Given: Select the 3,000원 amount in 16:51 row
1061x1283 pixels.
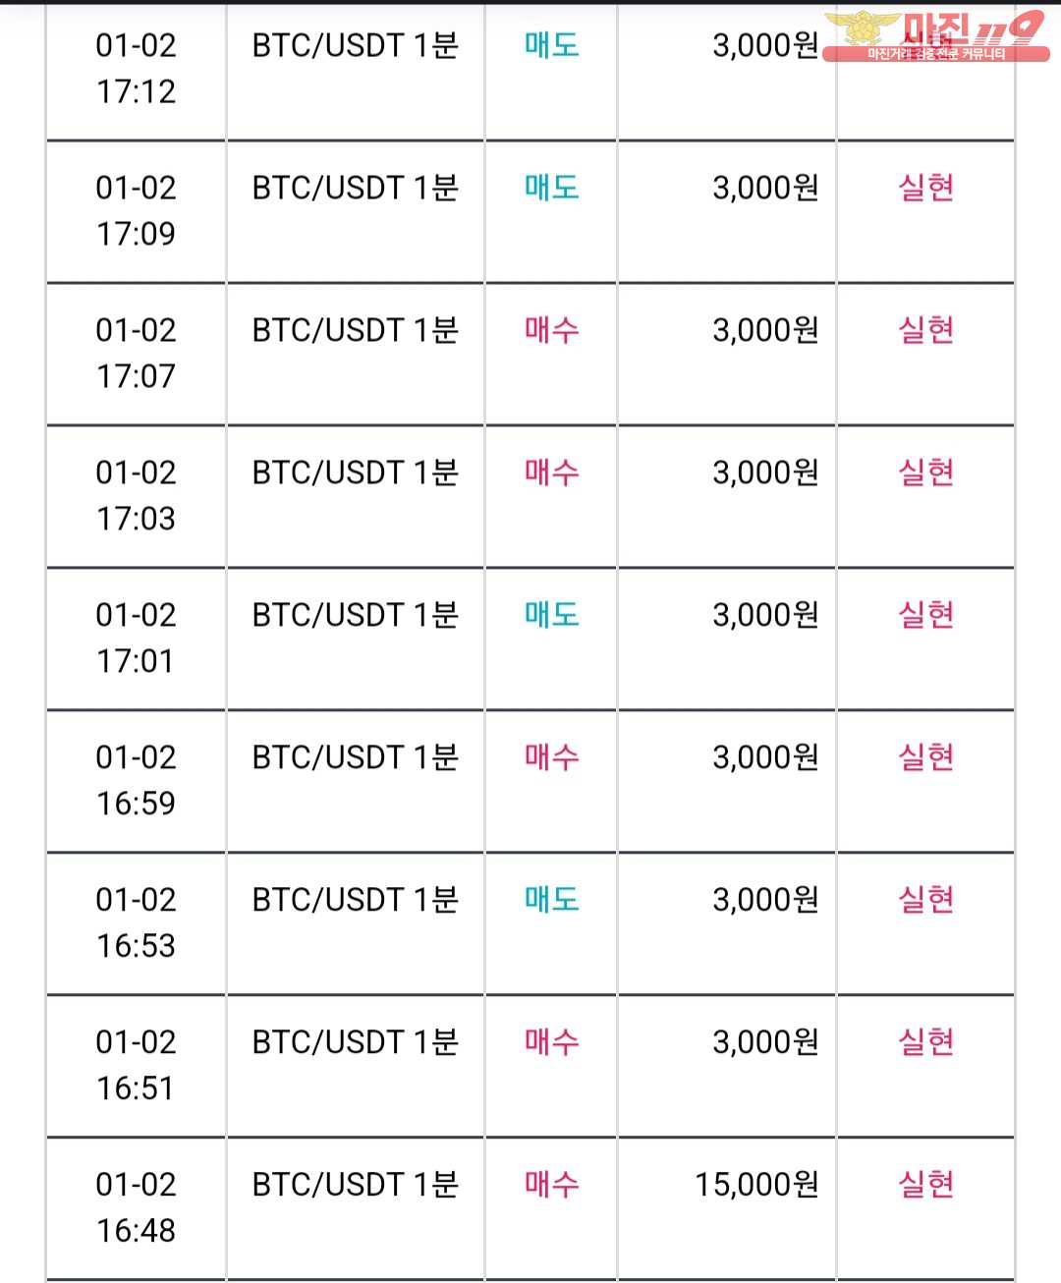Looking at the screenshot, I should point(765,1042).
